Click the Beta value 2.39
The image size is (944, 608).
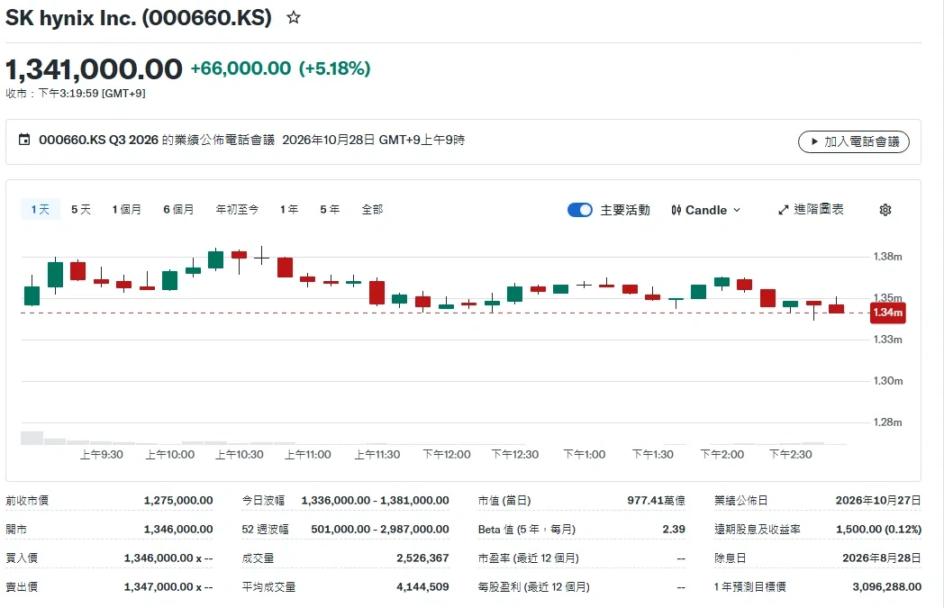674,529
